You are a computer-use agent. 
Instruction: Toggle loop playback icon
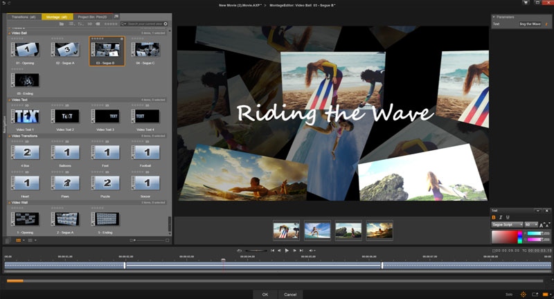(239, 251)
